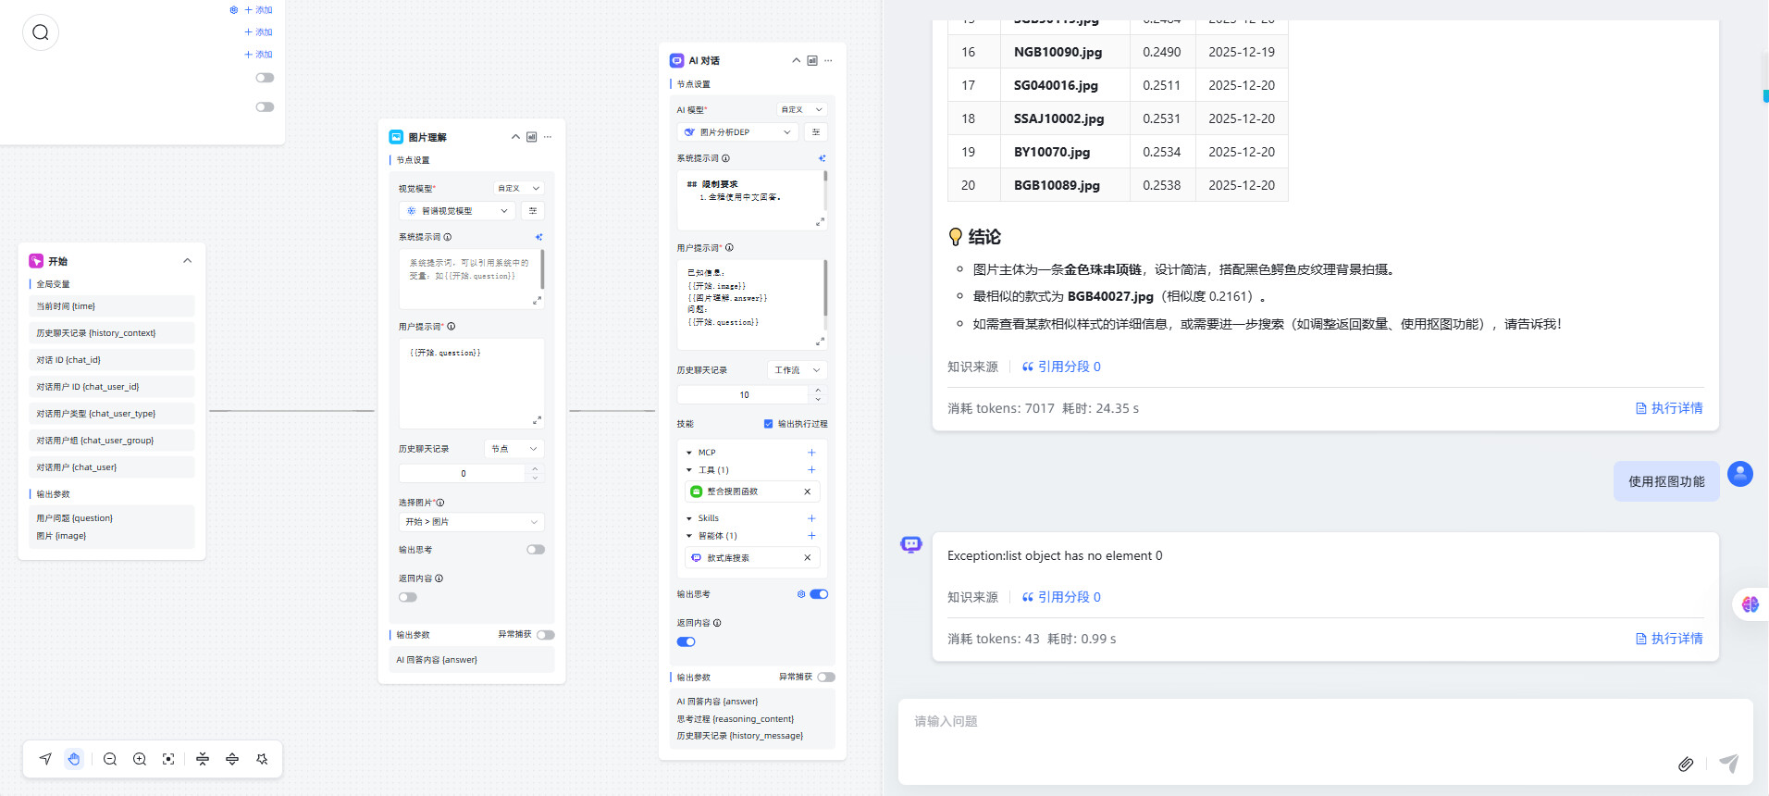The height and width of the screenshot is (796, 1769).
Task: Add an agent with 智能体 plus icon
Action: 811,536
